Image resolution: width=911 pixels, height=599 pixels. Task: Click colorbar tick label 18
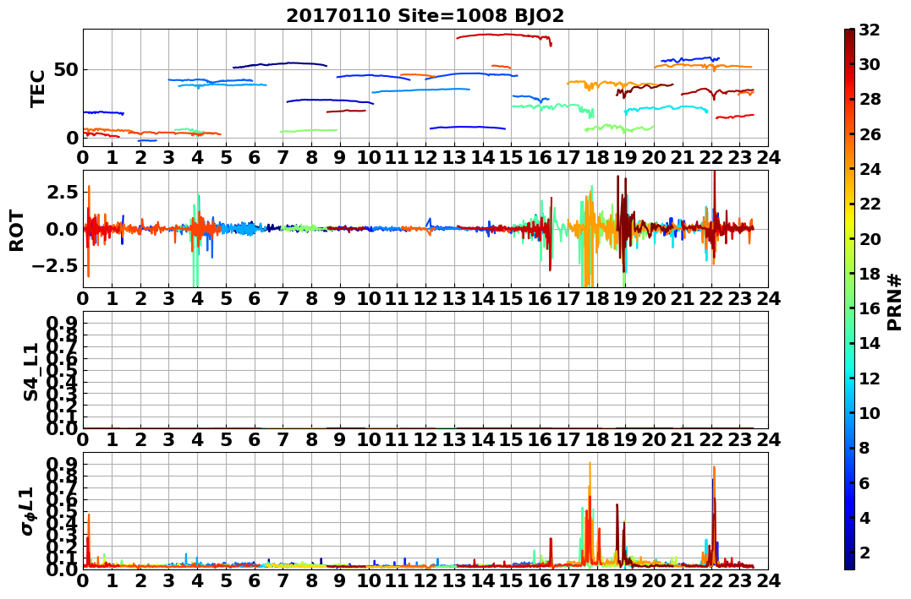click(x=870, y=274)
